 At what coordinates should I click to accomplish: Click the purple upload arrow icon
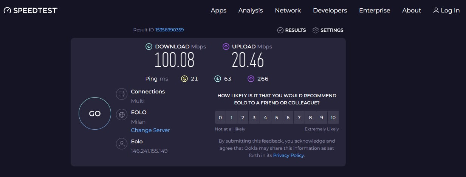226,47
